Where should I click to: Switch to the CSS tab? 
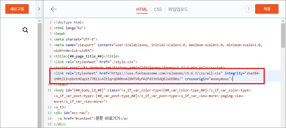(x=158, y=10)
